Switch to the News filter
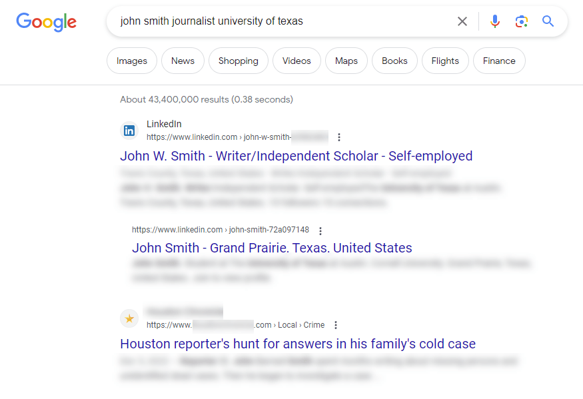 [x=183, y=61]
